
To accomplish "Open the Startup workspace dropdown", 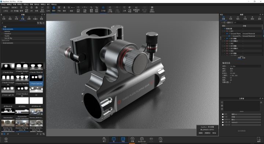I will pyautogui.click(x=5, y=8).
